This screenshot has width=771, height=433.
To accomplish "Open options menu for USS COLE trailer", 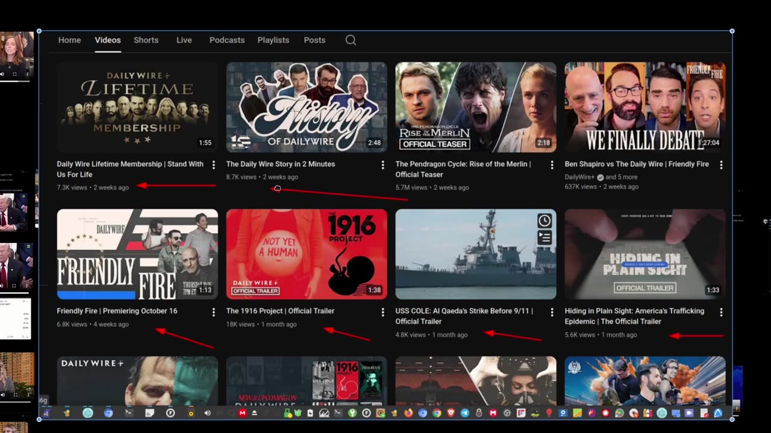I will pyautogui.click(x=552, y=312).
